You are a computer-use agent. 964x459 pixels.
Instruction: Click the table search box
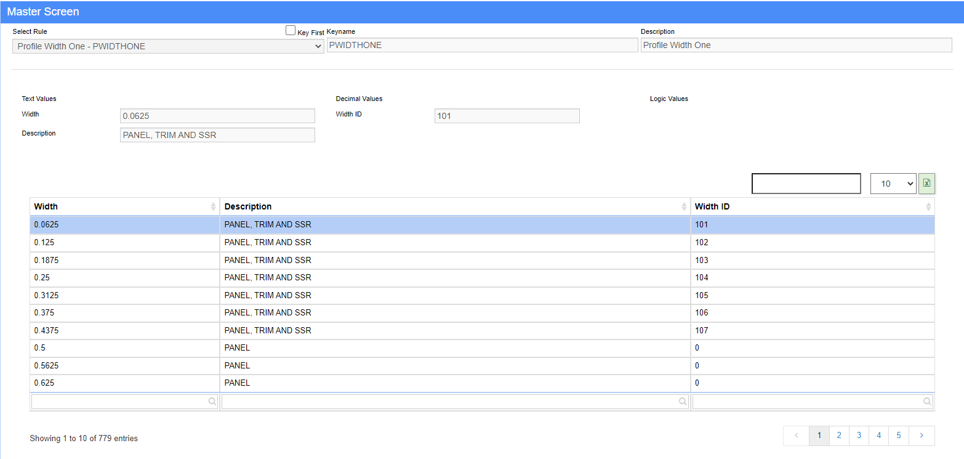(x=806, y=184)
